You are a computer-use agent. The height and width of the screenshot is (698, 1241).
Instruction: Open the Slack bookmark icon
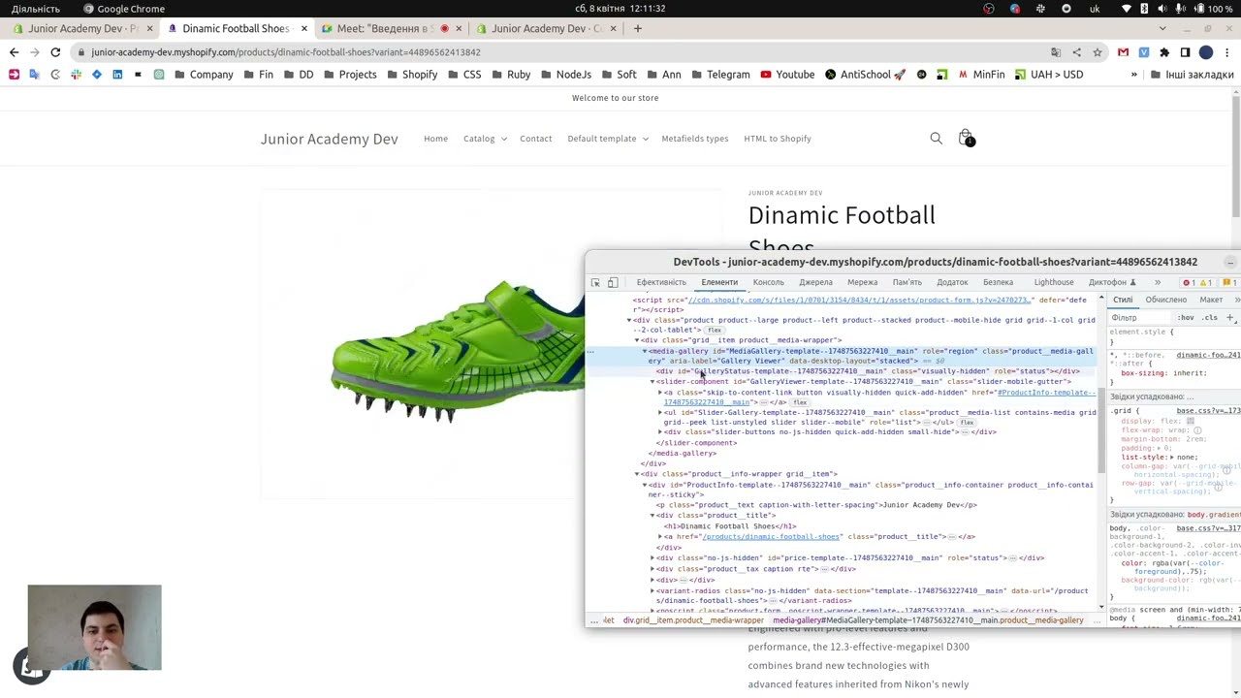pyautogui.click(x=76, y=75)
